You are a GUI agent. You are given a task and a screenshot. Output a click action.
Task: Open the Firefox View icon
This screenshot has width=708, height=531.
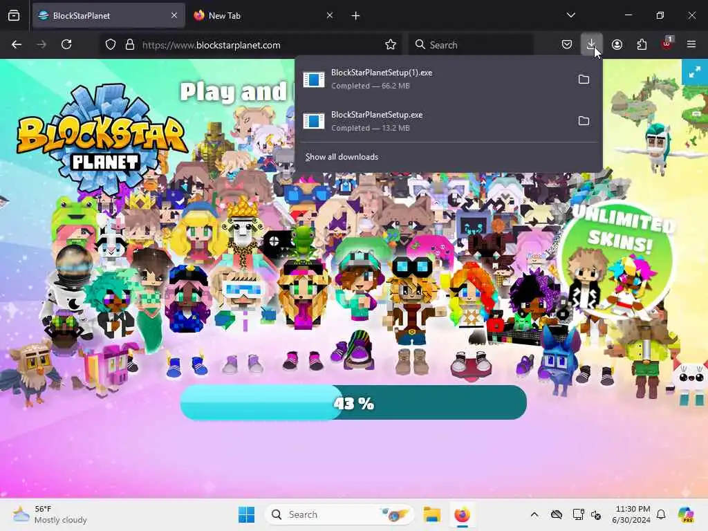click(14, 15)
